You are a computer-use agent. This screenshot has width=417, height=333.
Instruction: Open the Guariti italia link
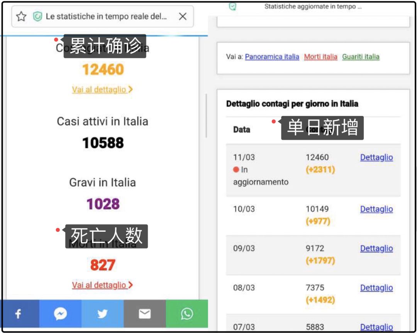361,57
